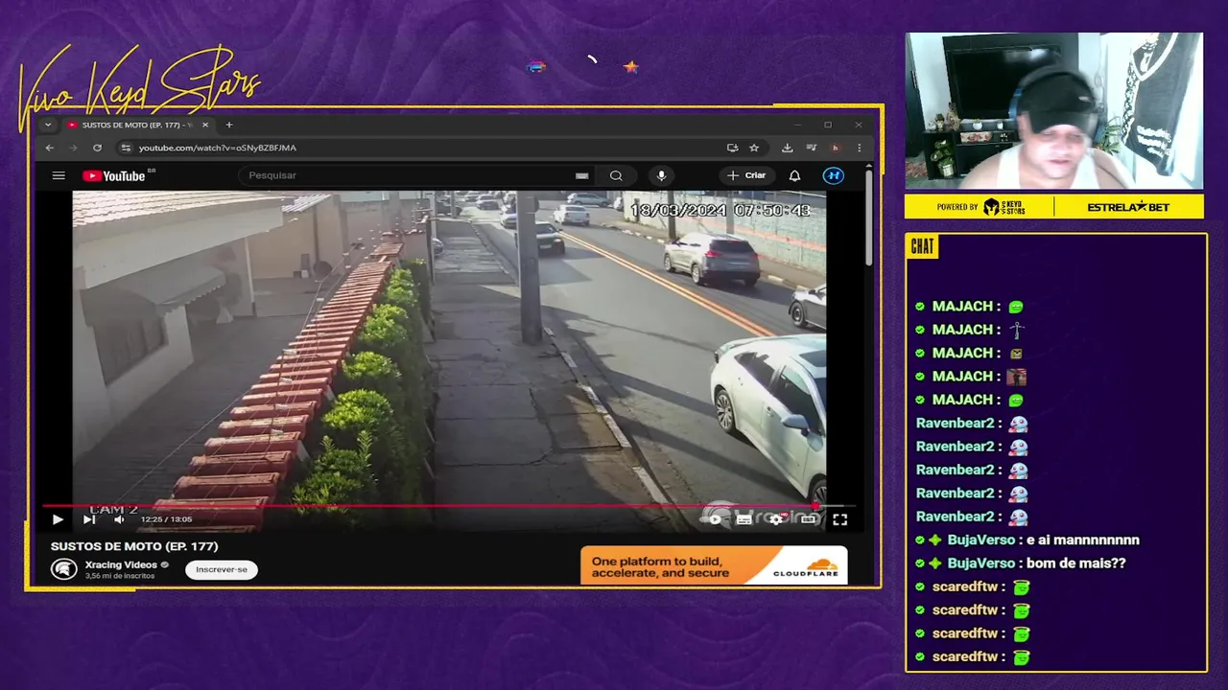Click the ESTRELABET sponsor logo
This screenshot has height=690, width=1228.
pyautogui.click(x=1128, y=207)
